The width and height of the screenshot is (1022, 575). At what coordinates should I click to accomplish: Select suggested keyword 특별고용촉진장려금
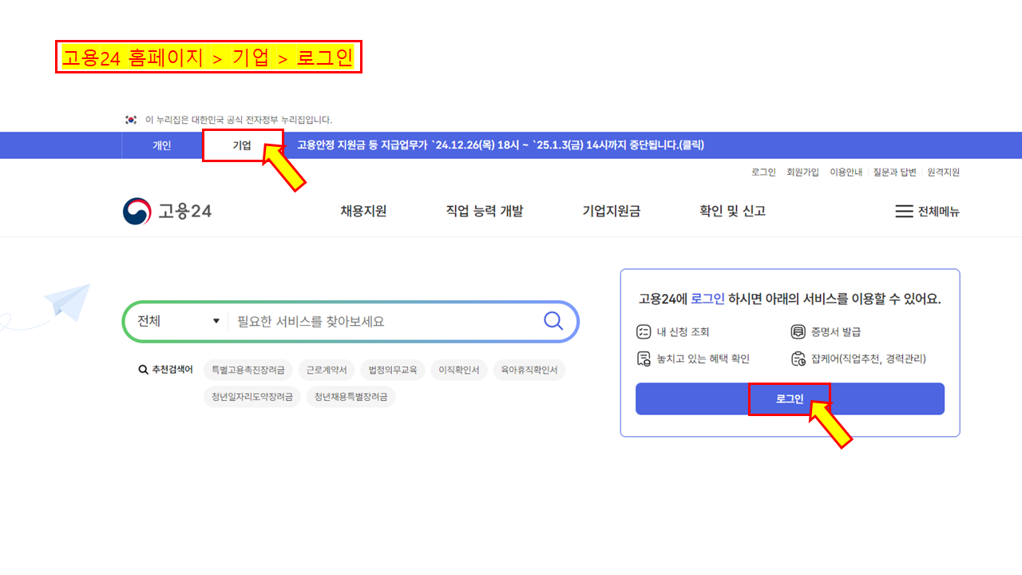[x=248, y=371]
